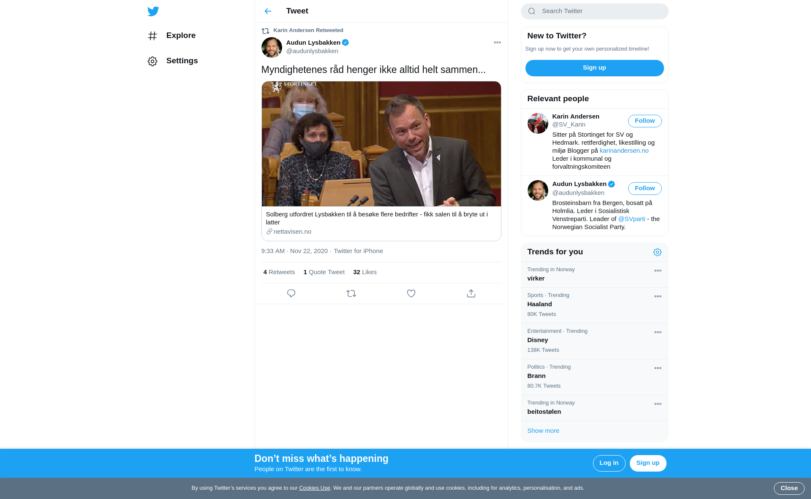Click the Twitter bird logo
The height and width of the screenshot is (499, 811).
coord(153,11)
